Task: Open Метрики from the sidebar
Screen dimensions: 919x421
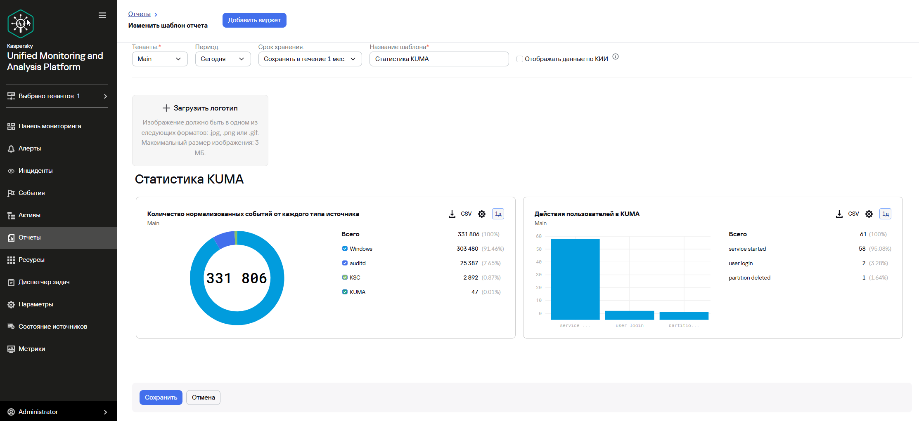Action: [x=59, y=349]
